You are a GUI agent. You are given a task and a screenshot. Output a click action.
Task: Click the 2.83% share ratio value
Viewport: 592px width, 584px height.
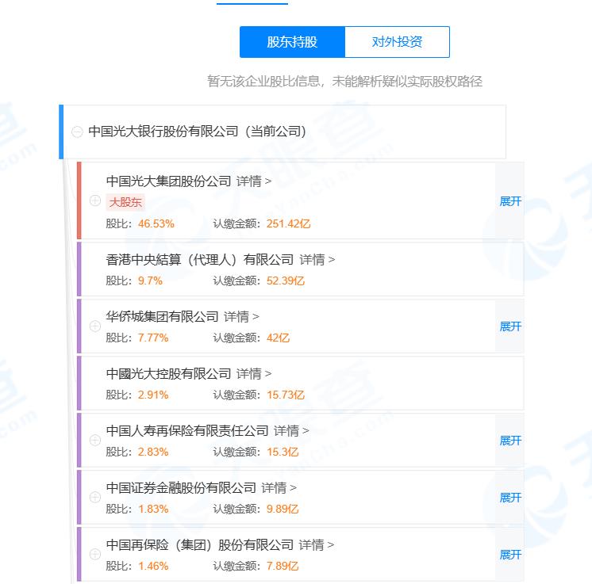click(x=153, y=452)
